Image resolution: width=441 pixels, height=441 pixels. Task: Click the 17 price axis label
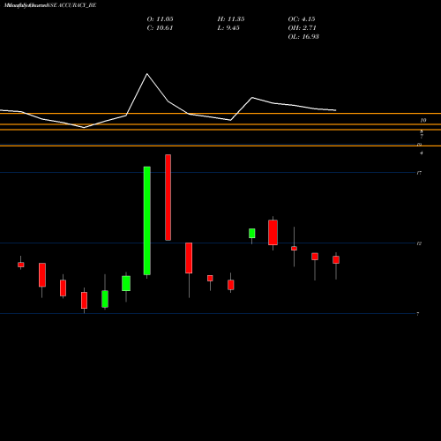419,173
